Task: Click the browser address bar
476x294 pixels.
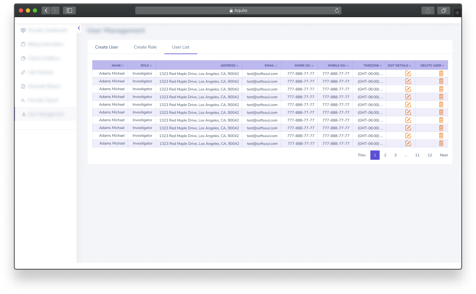Action: tap(239, 10)
